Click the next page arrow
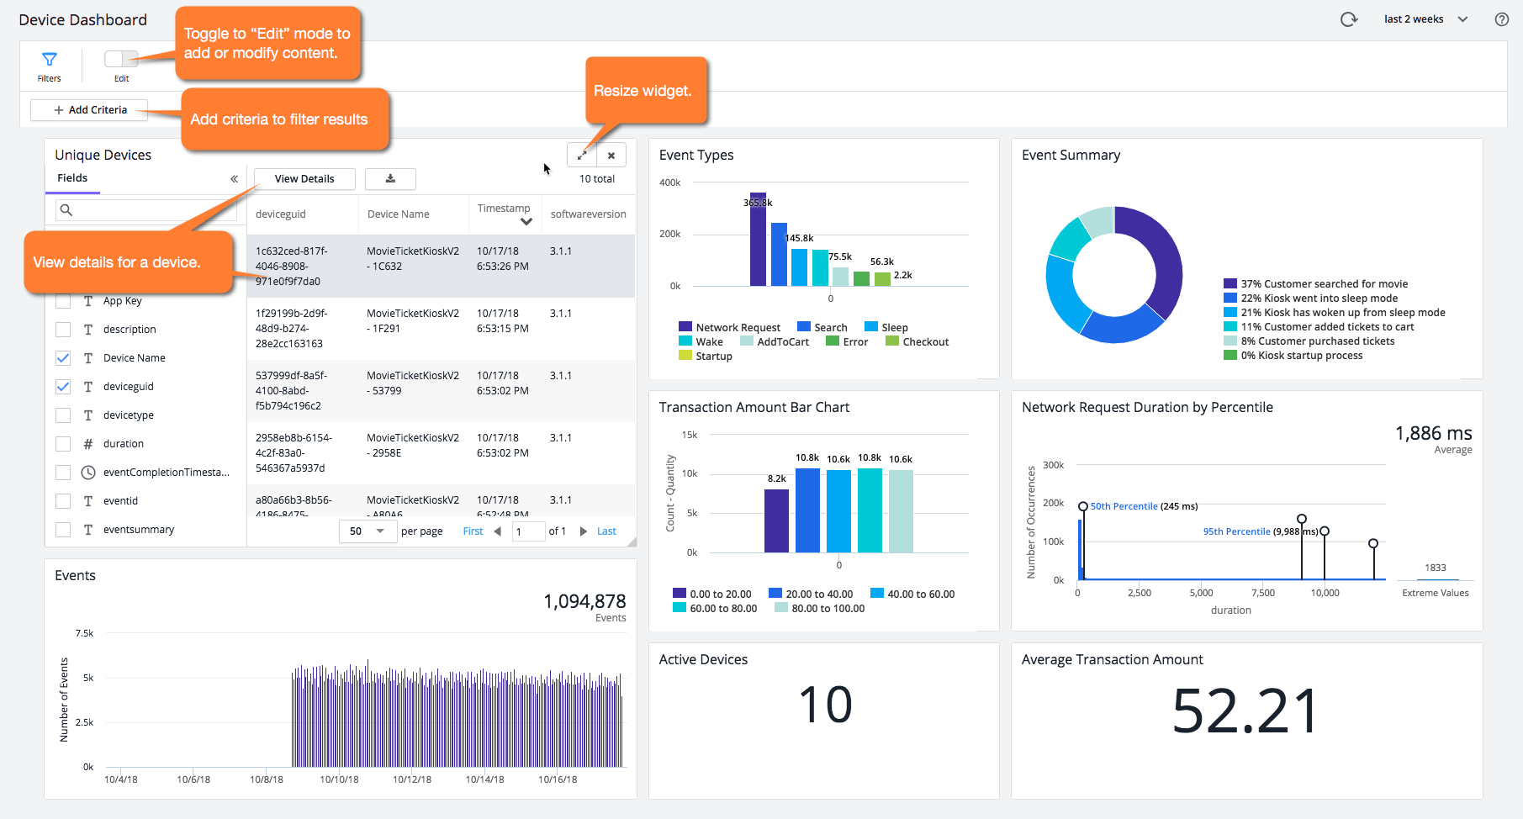This screenshot has width=1523, height=819. [584, 531]
